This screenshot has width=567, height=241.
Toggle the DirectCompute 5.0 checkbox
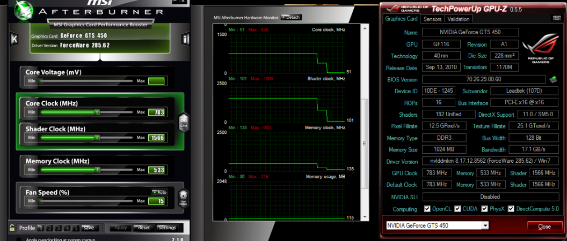tap(511, 208)
